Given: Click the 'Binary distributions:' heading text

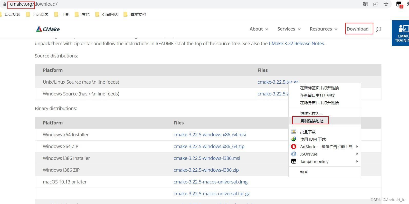Looking at the screenshot, I should [x=56, y=108].
